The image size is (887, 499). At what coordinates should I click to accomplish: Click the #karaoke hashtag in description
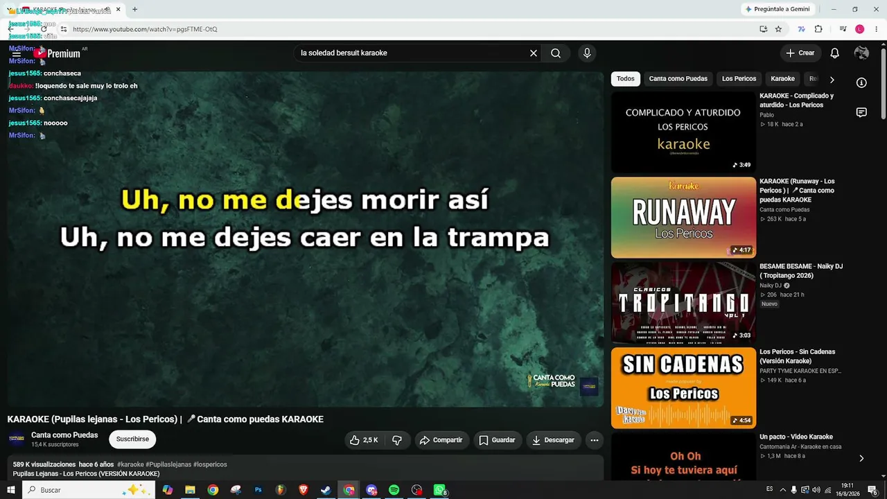click(x=130, y=464)
